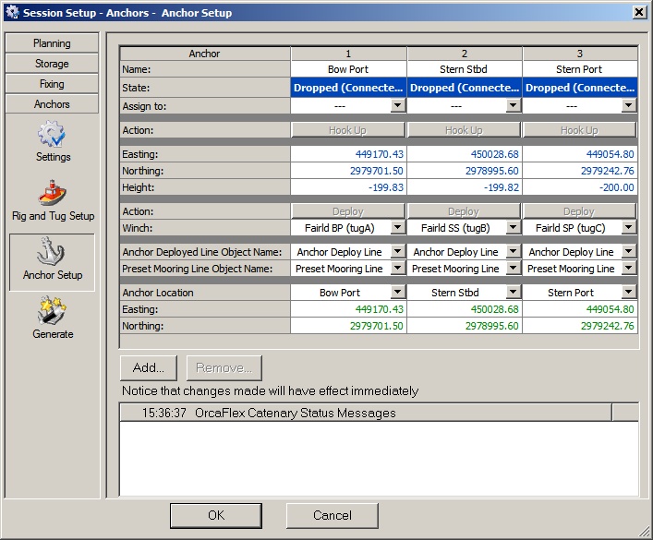Select the Fixing tab

[x=52, y=84]
